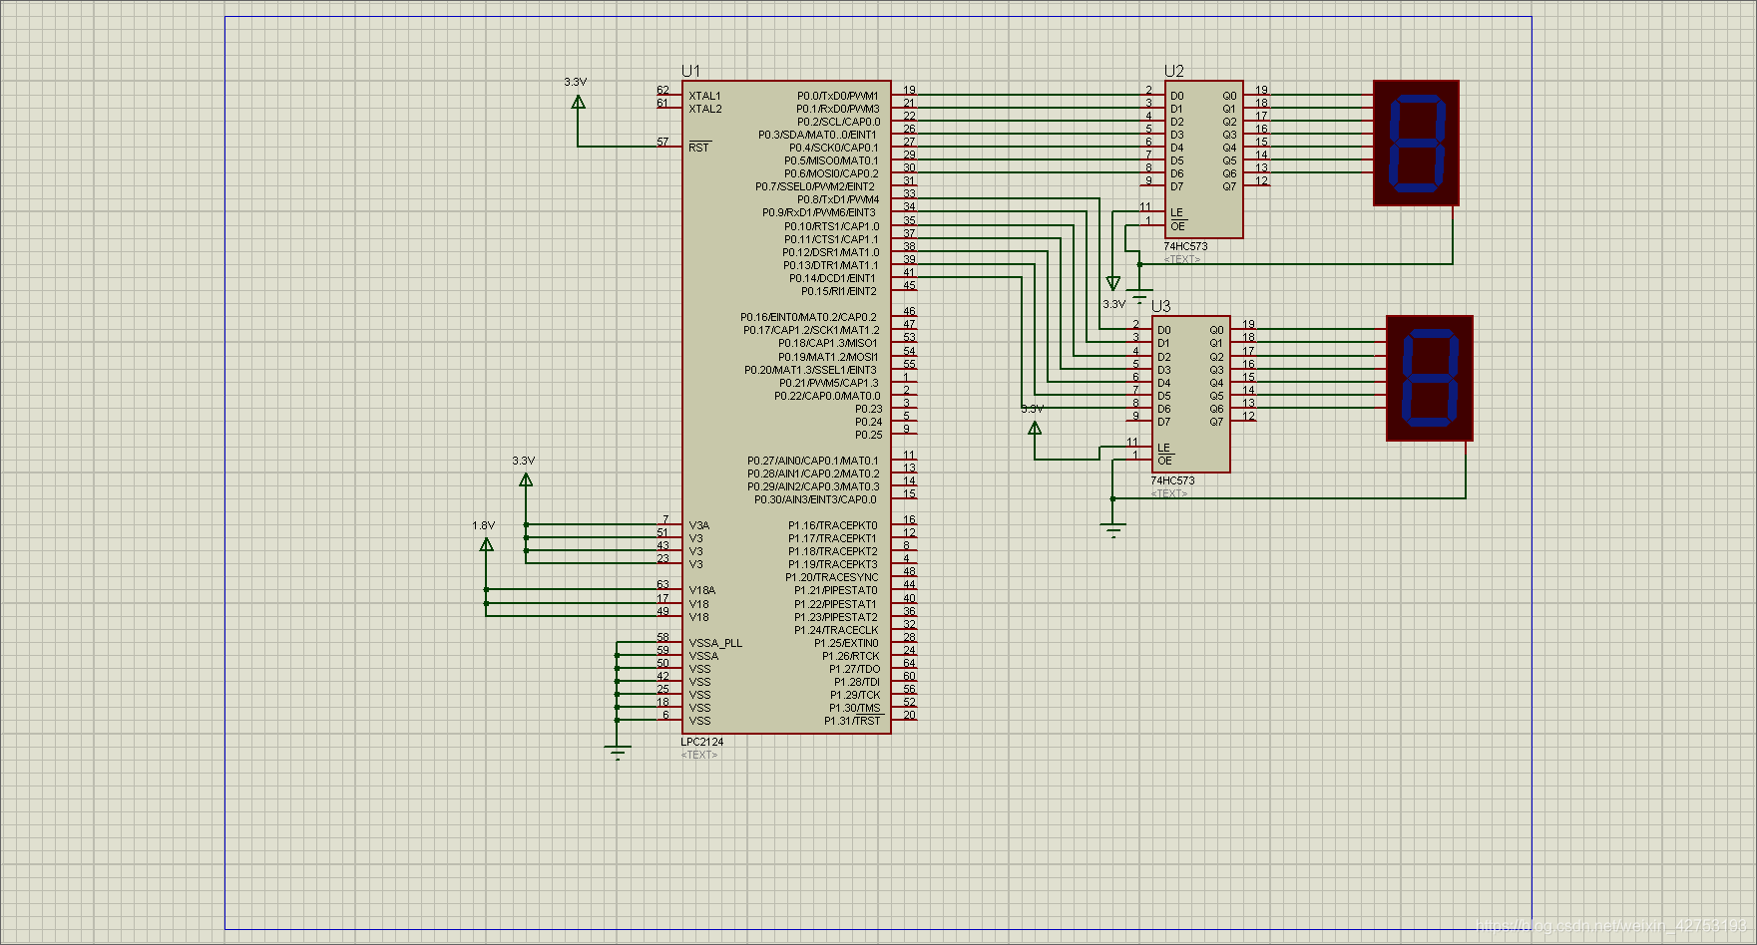Click the Q7 pin label on U2
This screenshot has width=1757, height=945.
pyautogui.click(x=1229, y=186)
